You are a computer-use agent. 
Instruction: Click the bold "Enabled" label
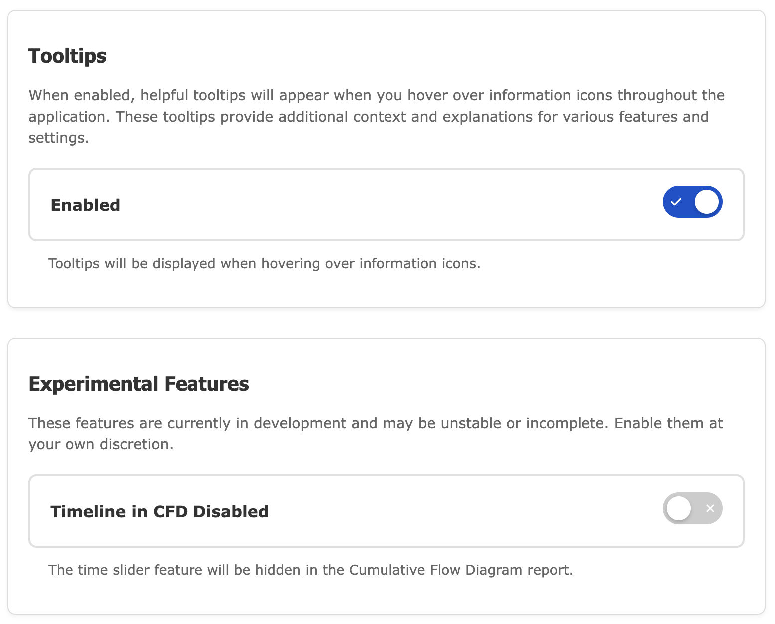tap(85, 205)
